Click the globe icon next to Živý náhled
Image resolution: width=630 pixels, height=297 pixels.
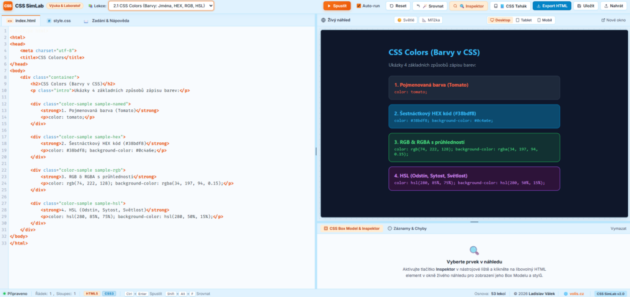coord(324,20)
